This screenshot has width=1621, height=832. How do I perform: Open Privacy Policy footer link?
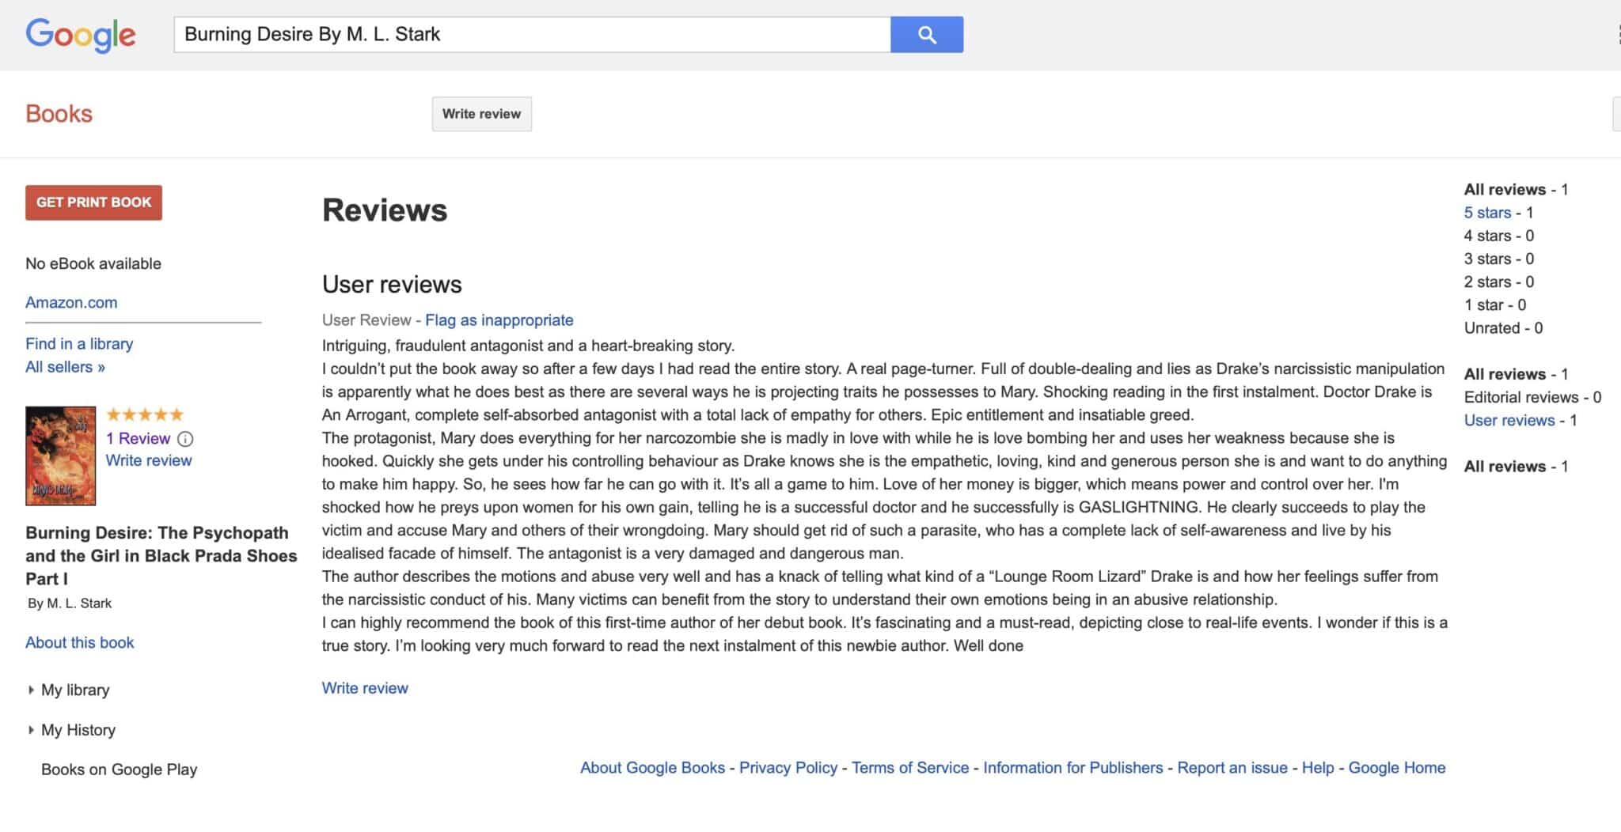[788, 768]
